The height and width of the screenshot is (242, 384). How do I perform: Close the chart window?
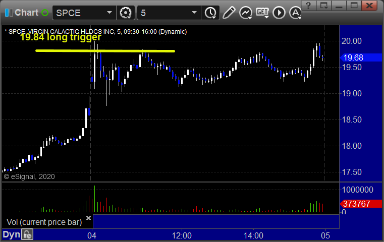[x=369, y=6]
